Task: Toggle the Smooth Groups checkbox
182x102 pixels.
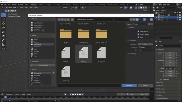Action: click(138, 34)
